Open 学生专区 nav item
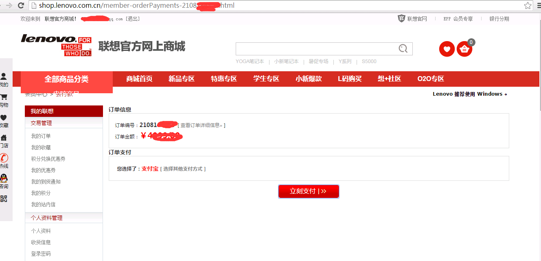 click(266, 79)
